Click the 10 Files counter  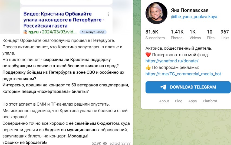[210, 35]
